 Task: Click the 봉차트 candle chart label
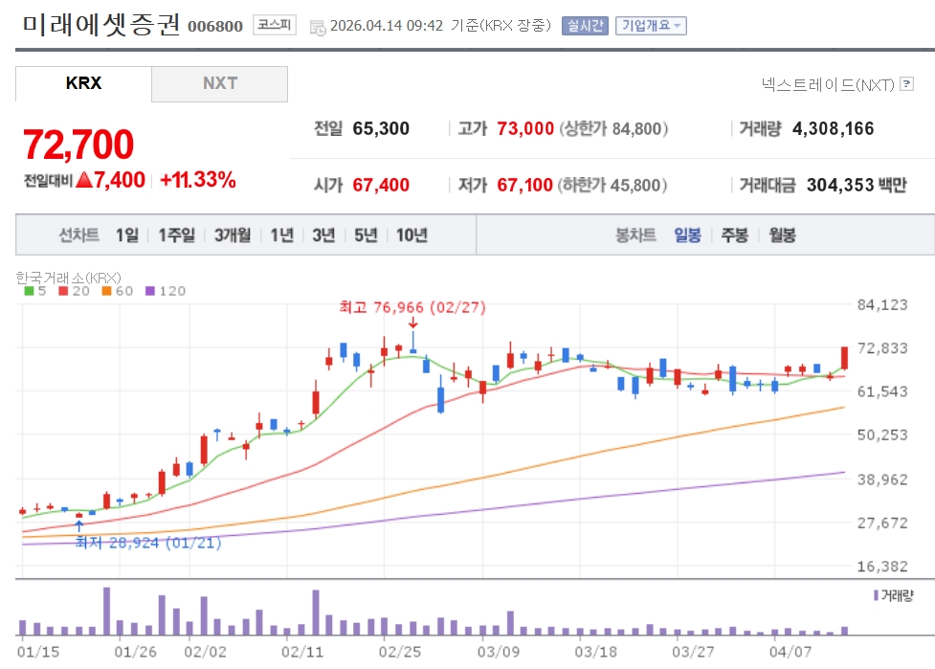[x=635, y=234]
